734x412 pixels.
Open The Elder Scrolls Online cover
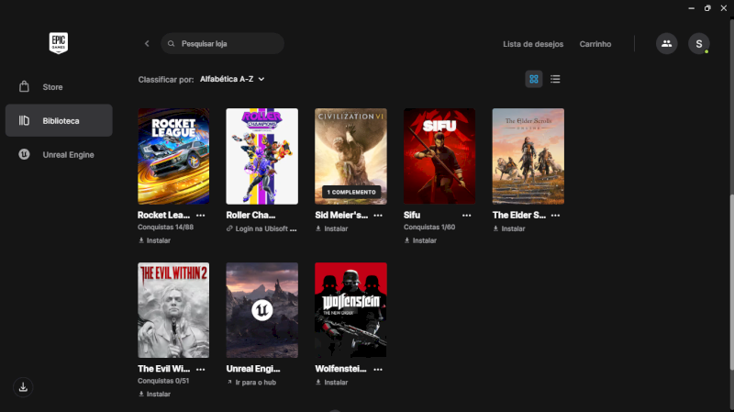(528, 156)
